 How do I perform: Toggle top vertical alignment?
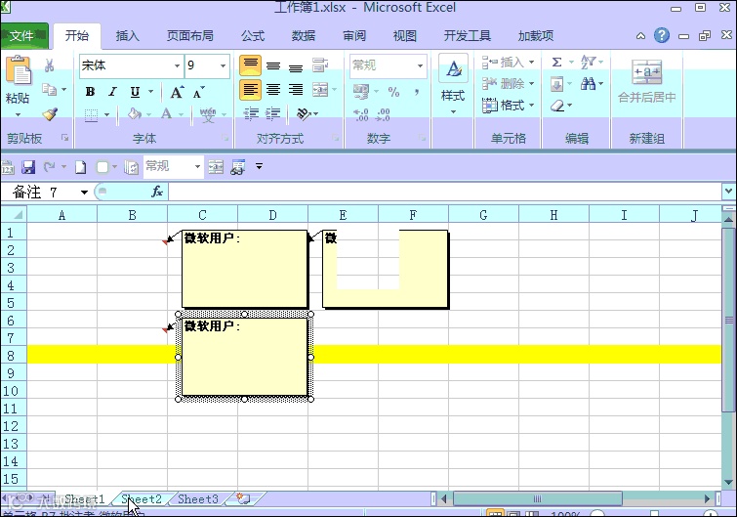(250, 65)
